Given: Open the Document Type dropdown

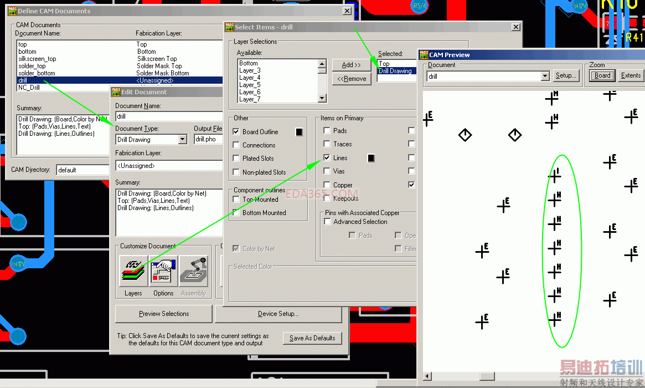Looking at the screenshot, I should point(183,140).
